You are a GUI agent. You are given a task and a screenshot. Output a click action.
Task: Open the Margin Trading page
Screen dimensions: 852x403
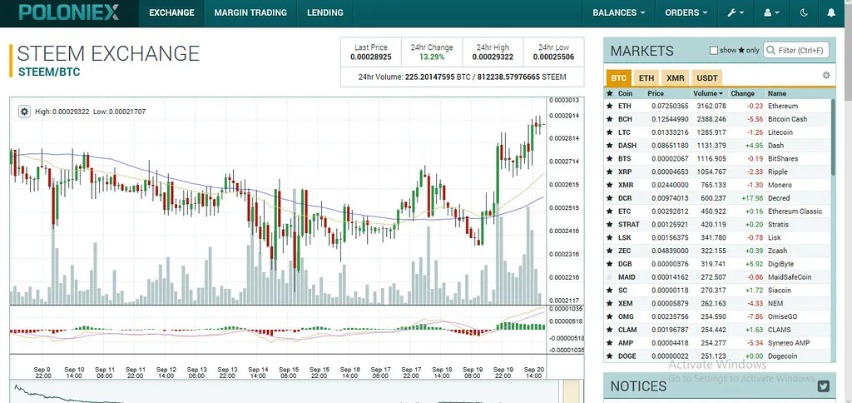pos(250,12)
